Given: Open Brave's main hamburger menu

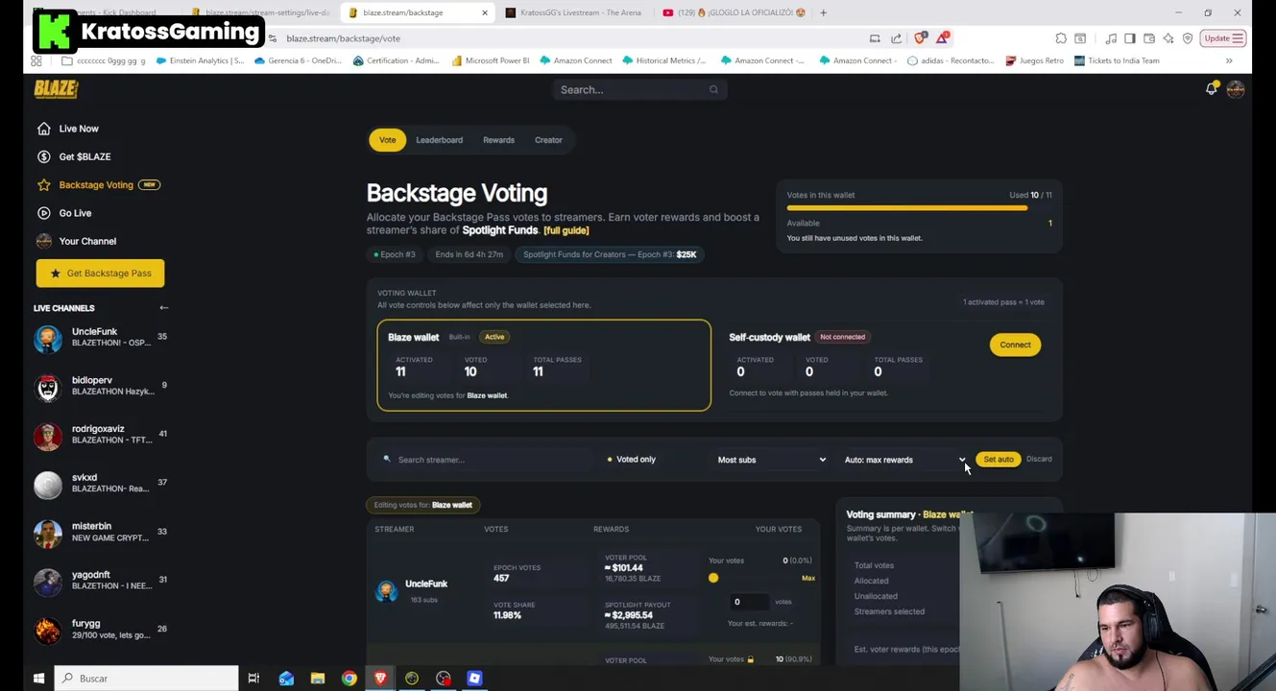Looking at the screenshot, I should tap(1238, 38).
